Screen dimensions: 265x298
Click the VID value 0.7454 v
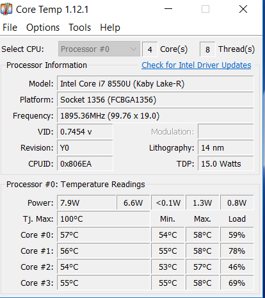click(x=85, y=131)
